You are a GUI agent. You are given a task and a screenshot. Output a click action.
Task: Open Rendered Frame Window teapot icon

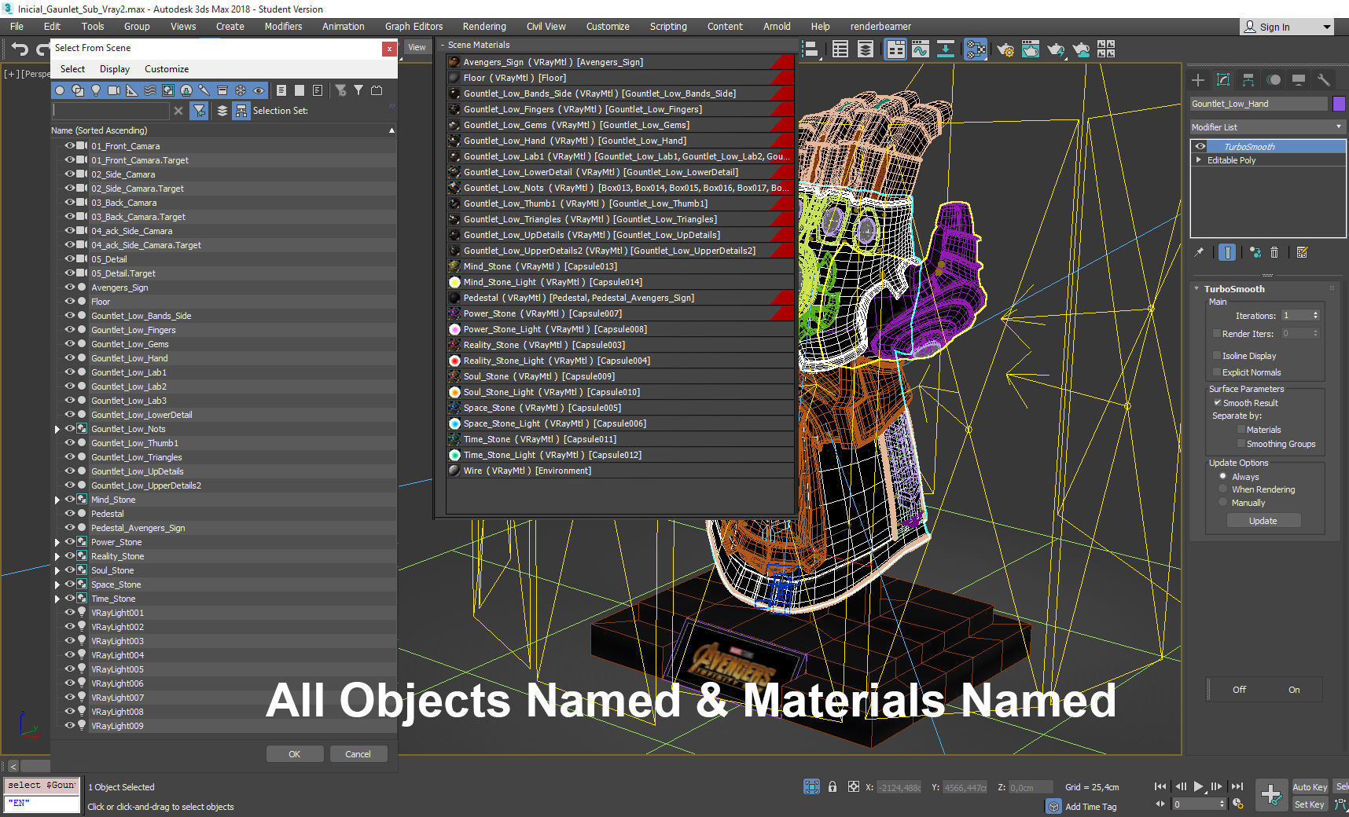point(1031,49)
